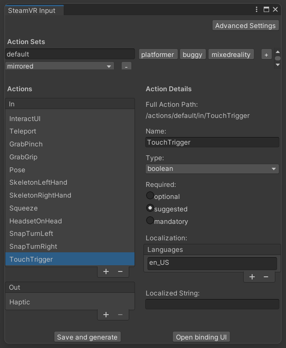Click the Localized String input field

212,304
